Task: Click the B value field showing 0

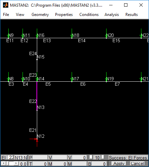Action: [x=99, y=164]
